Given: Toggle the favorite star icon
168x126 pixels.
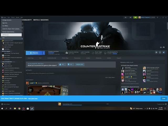Looking at the screenshot, I should [x=164, y=52].
